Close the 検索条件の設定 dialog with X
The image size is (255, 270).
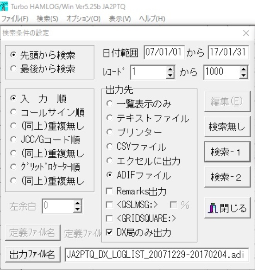click(246, 34)
